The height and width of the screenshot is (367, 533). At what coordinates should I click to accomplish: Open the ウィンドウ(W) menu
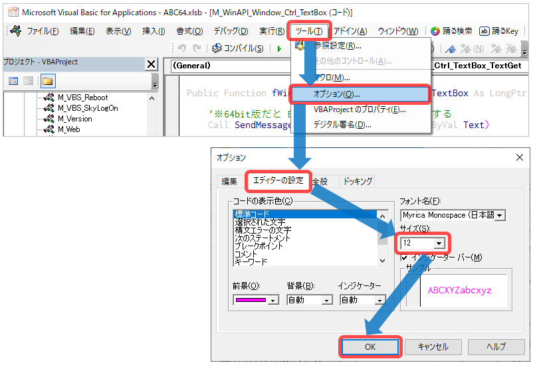point(398,31)
